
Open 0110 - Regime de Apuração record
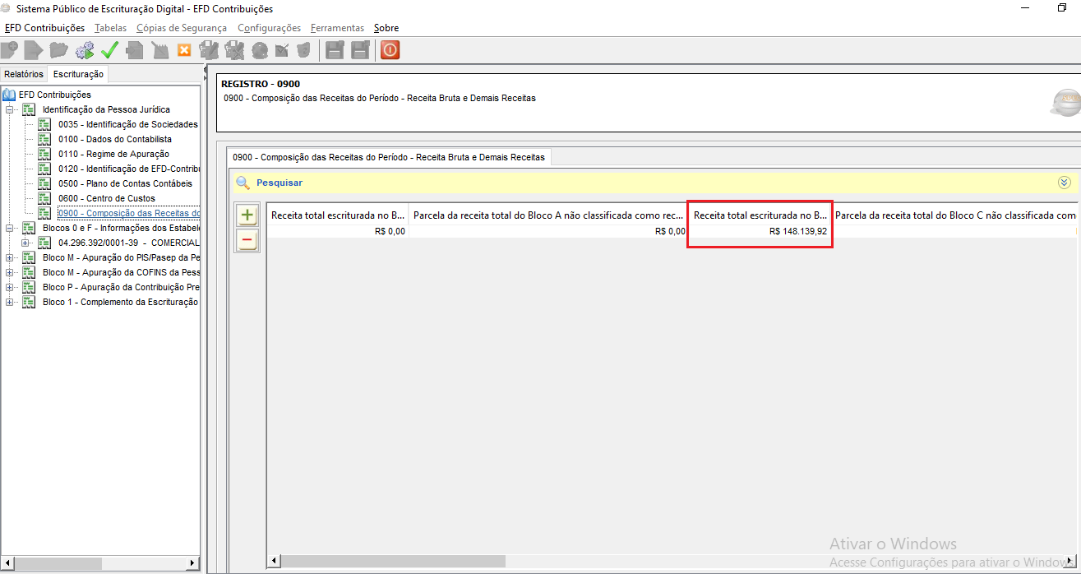[113, 154]
